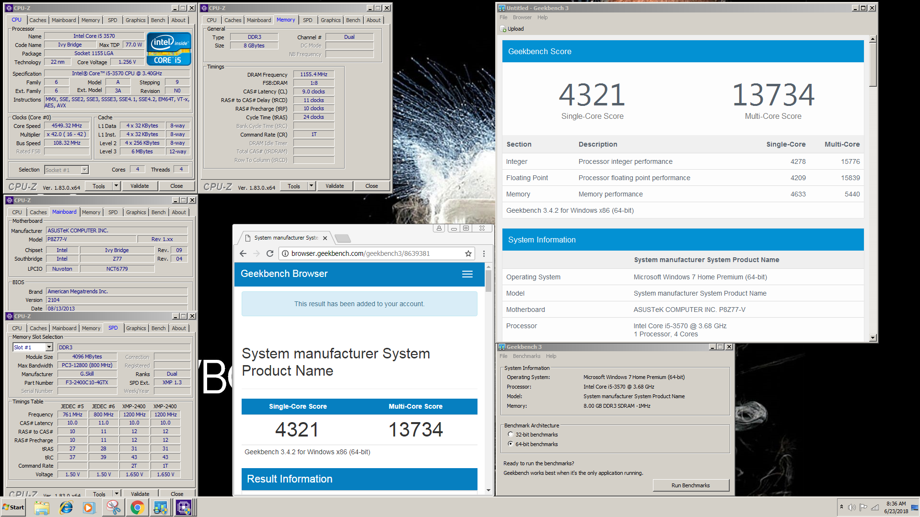Launch Internet Explorer from the taskbar

click(66, 507)
